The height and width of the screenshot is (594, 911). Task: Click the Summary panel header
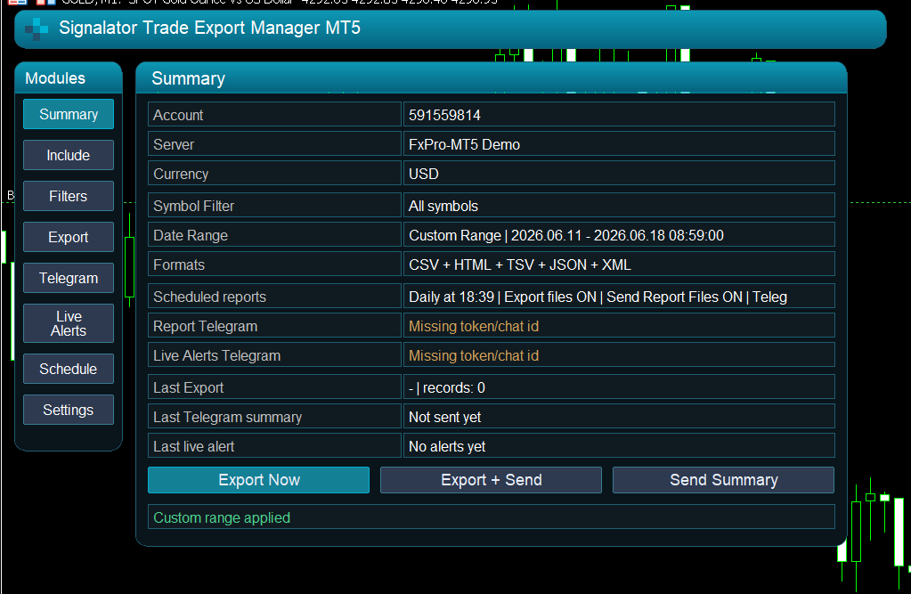coord(492,77)
